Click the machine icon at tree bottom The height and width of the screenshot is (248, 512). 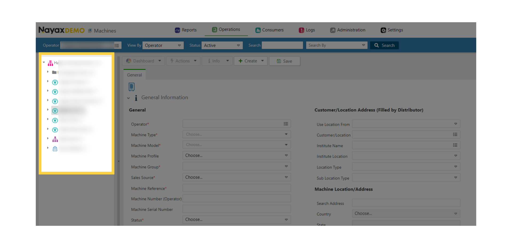55,149
